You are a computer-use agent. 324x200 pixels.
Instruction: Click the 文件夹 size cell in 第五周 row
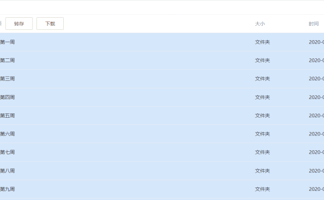(262, 116)
